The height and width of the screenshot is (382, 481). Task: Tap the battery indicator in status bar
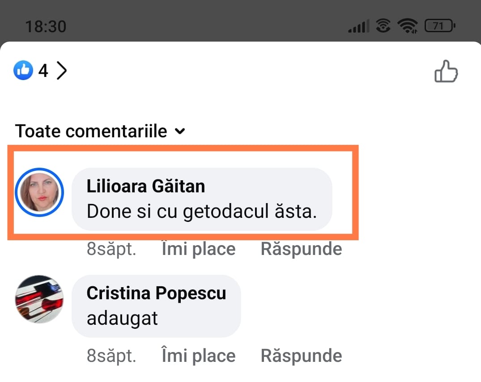[440, 26]
